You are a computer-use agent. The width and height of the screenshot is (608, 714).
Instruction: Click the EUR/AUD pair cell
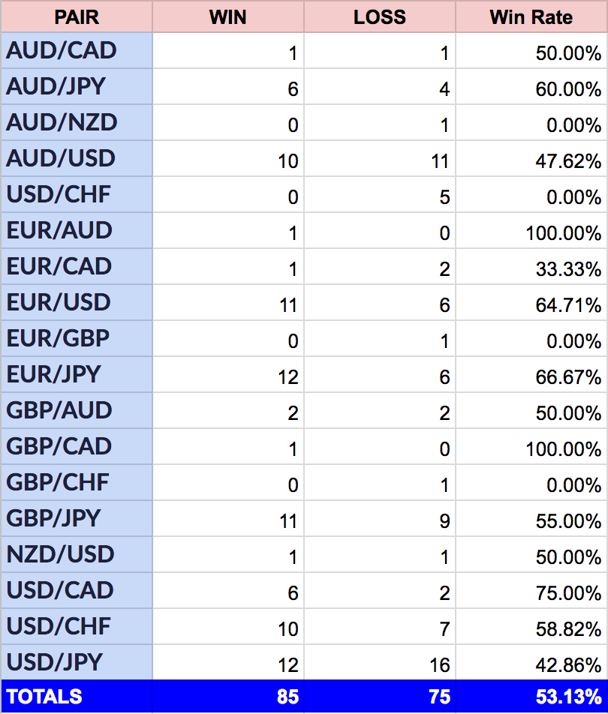pos(77,230)
